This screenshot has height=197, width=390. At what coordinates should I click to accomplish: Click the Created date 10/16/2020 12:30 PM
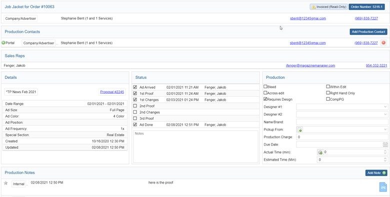click(x=108, y=141)
